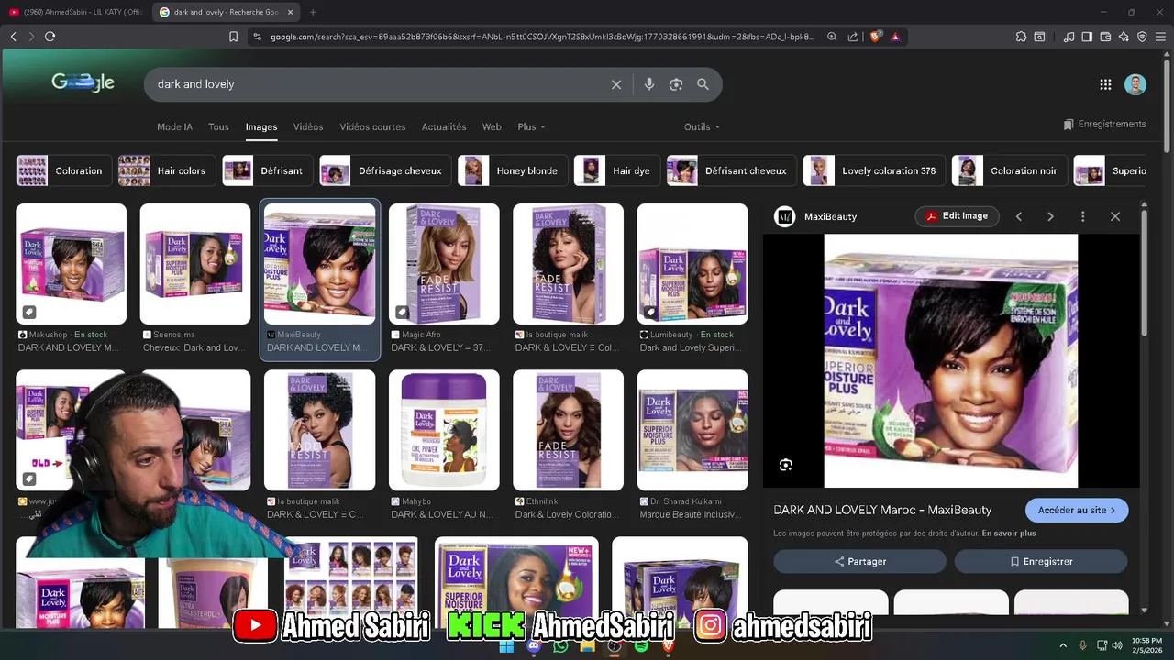The image size is (1174, 660).
Task: Open File Explorer from the taskbar
Action: click(587, 645)
